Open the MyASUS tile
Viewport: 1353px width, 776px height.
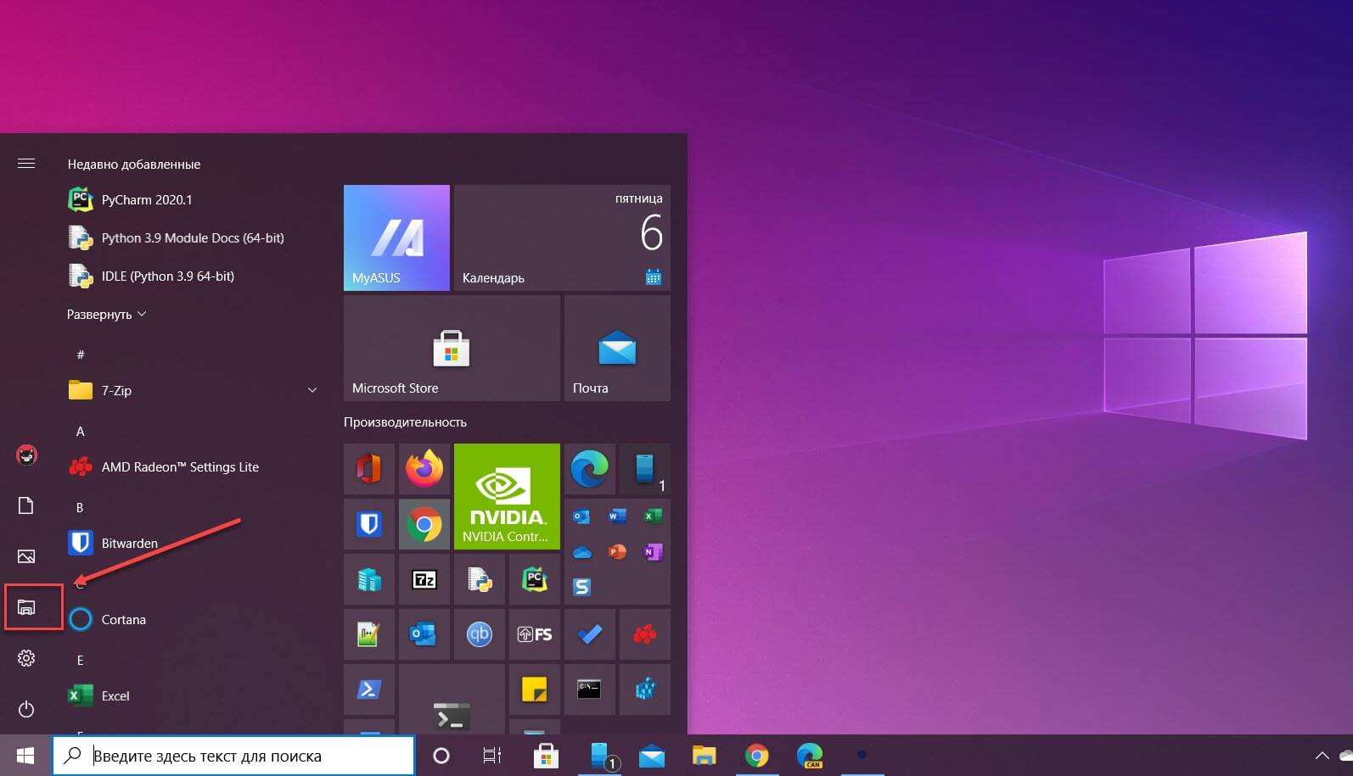click(x=396, y=237)
